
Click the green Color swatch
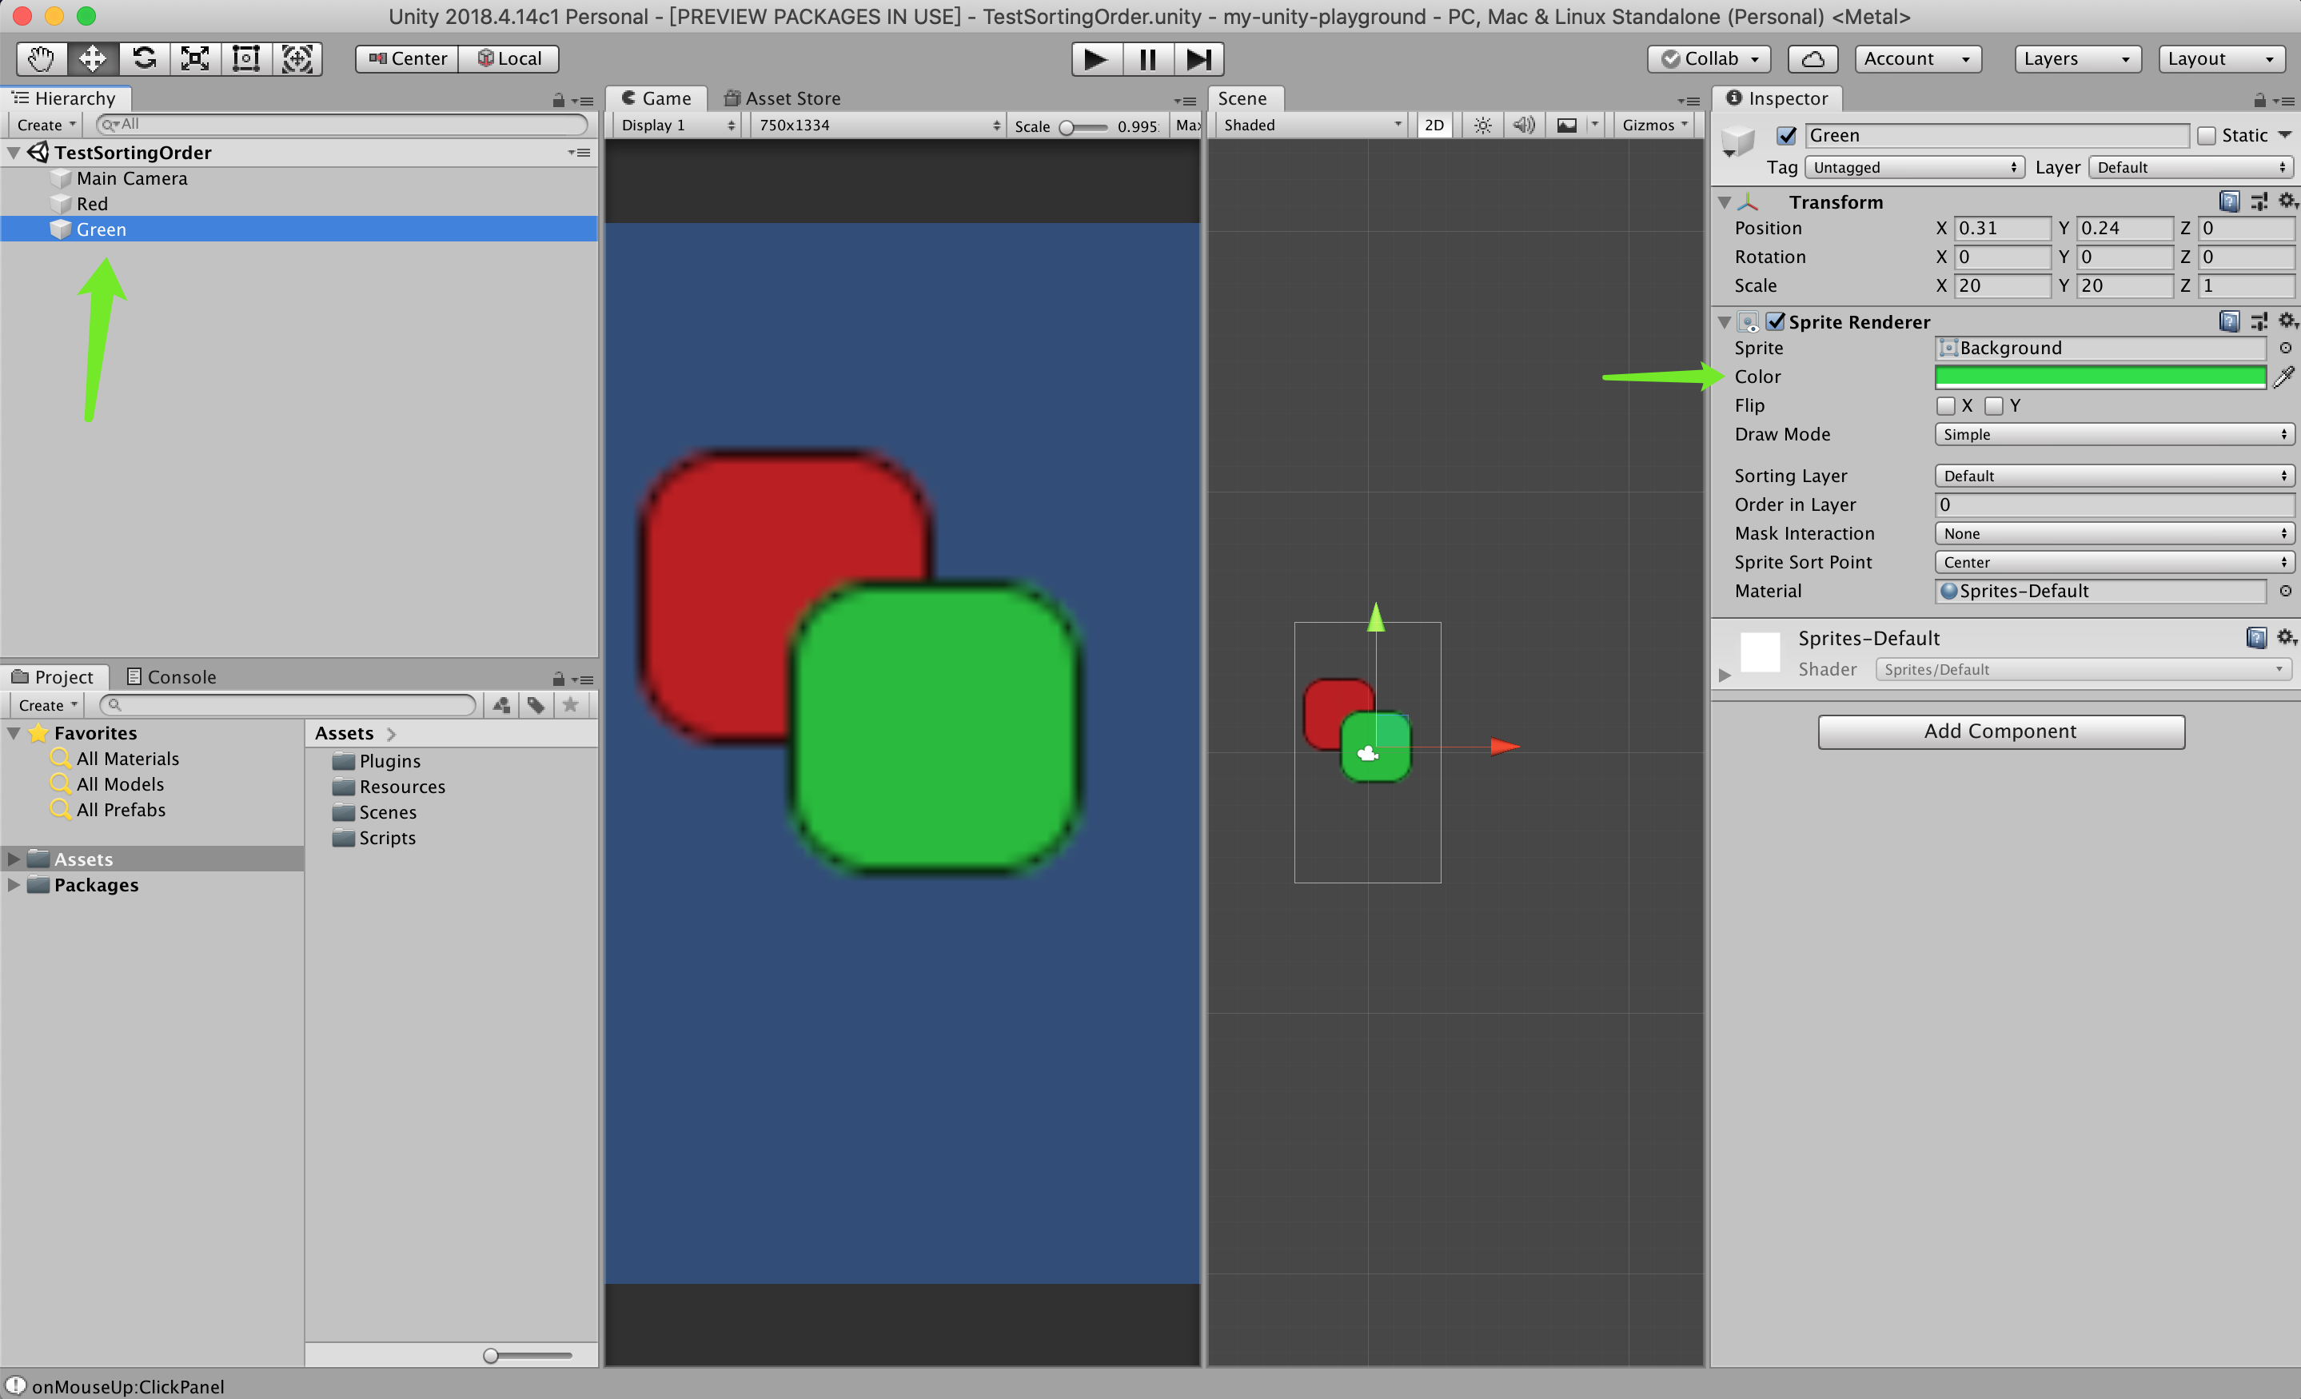2100,377
